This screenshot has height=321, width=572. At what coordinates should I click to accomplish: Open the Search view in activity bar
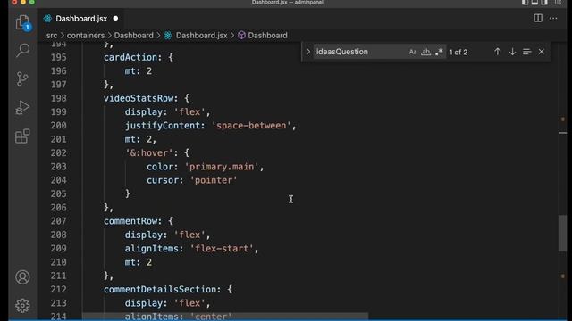(x=22, y=50)
